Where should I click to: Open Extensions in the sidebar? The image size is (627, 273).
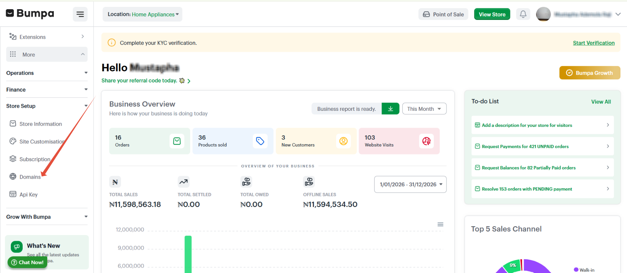46,37
